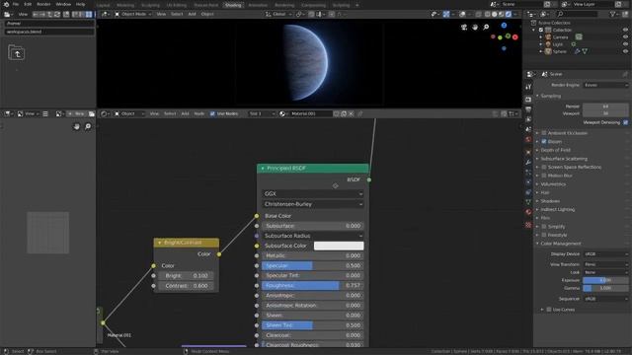This screenshot has width=632, height=355.
Task: Open the World properties tab icon
Action: 528,139
